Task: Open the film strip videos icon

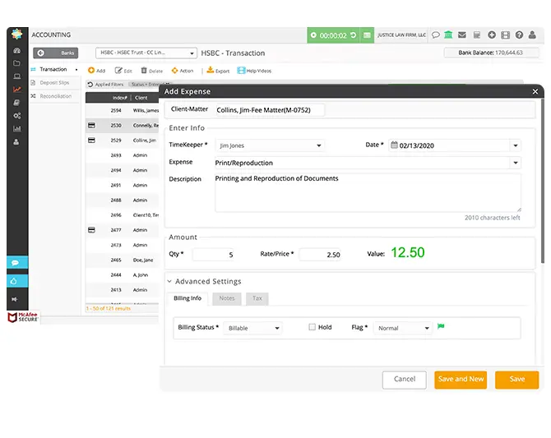Action: pos(505,35)
